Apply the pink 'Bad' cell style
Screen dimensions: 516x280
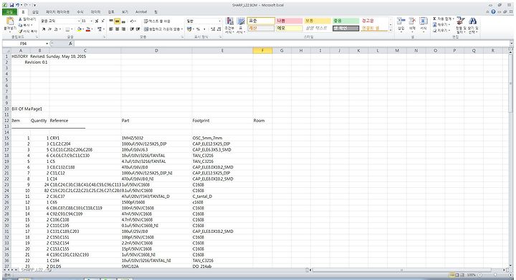[x=289, y=21]
